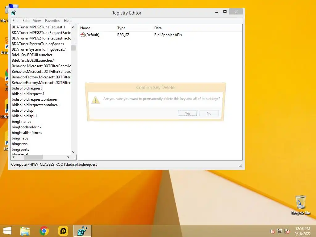This screenshot has height=237, width=316.
Task: Select BdeUISrv.BDEUILauncher.1 key
Action: click(33, 60)
